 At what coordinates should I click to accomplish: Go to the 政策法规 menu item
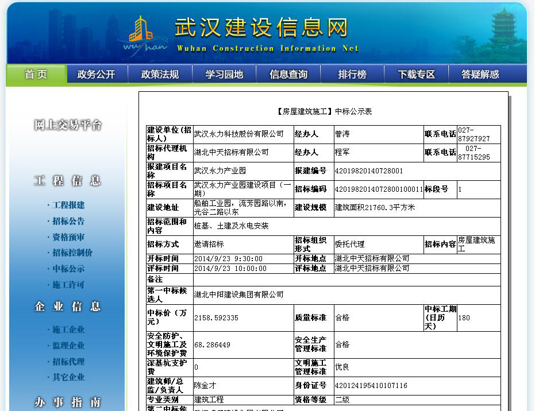(x=160, y=74)
